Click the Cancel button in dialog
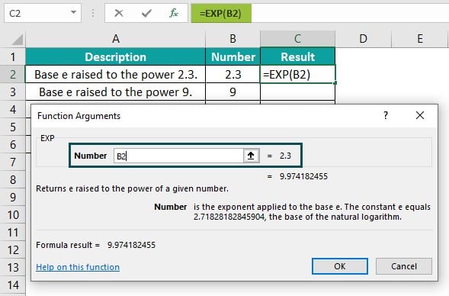 click(x=404, y=266)
